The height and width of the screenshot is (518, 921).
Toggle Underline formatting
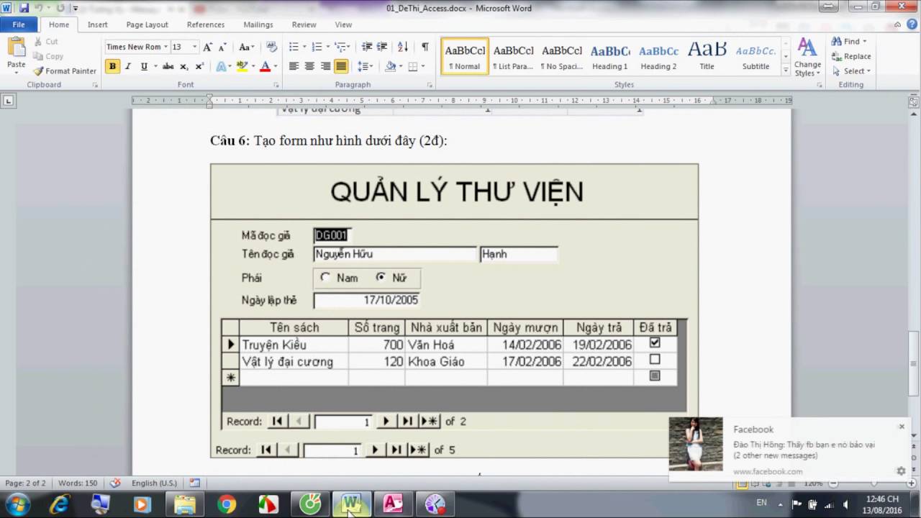(x=144, y=66)
